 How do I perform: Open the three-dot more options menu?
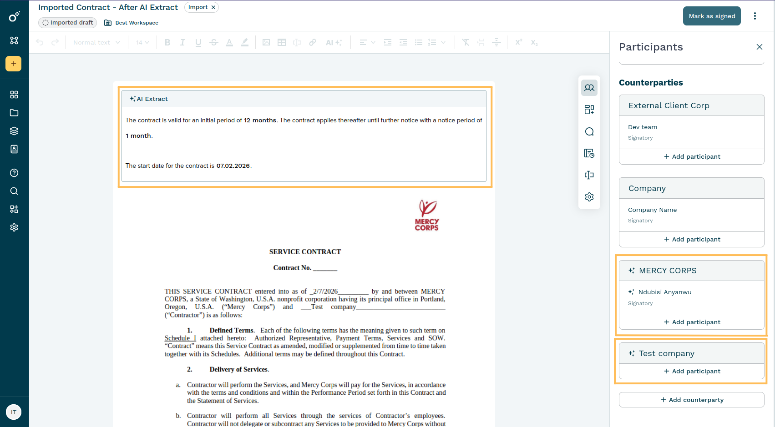755,16
